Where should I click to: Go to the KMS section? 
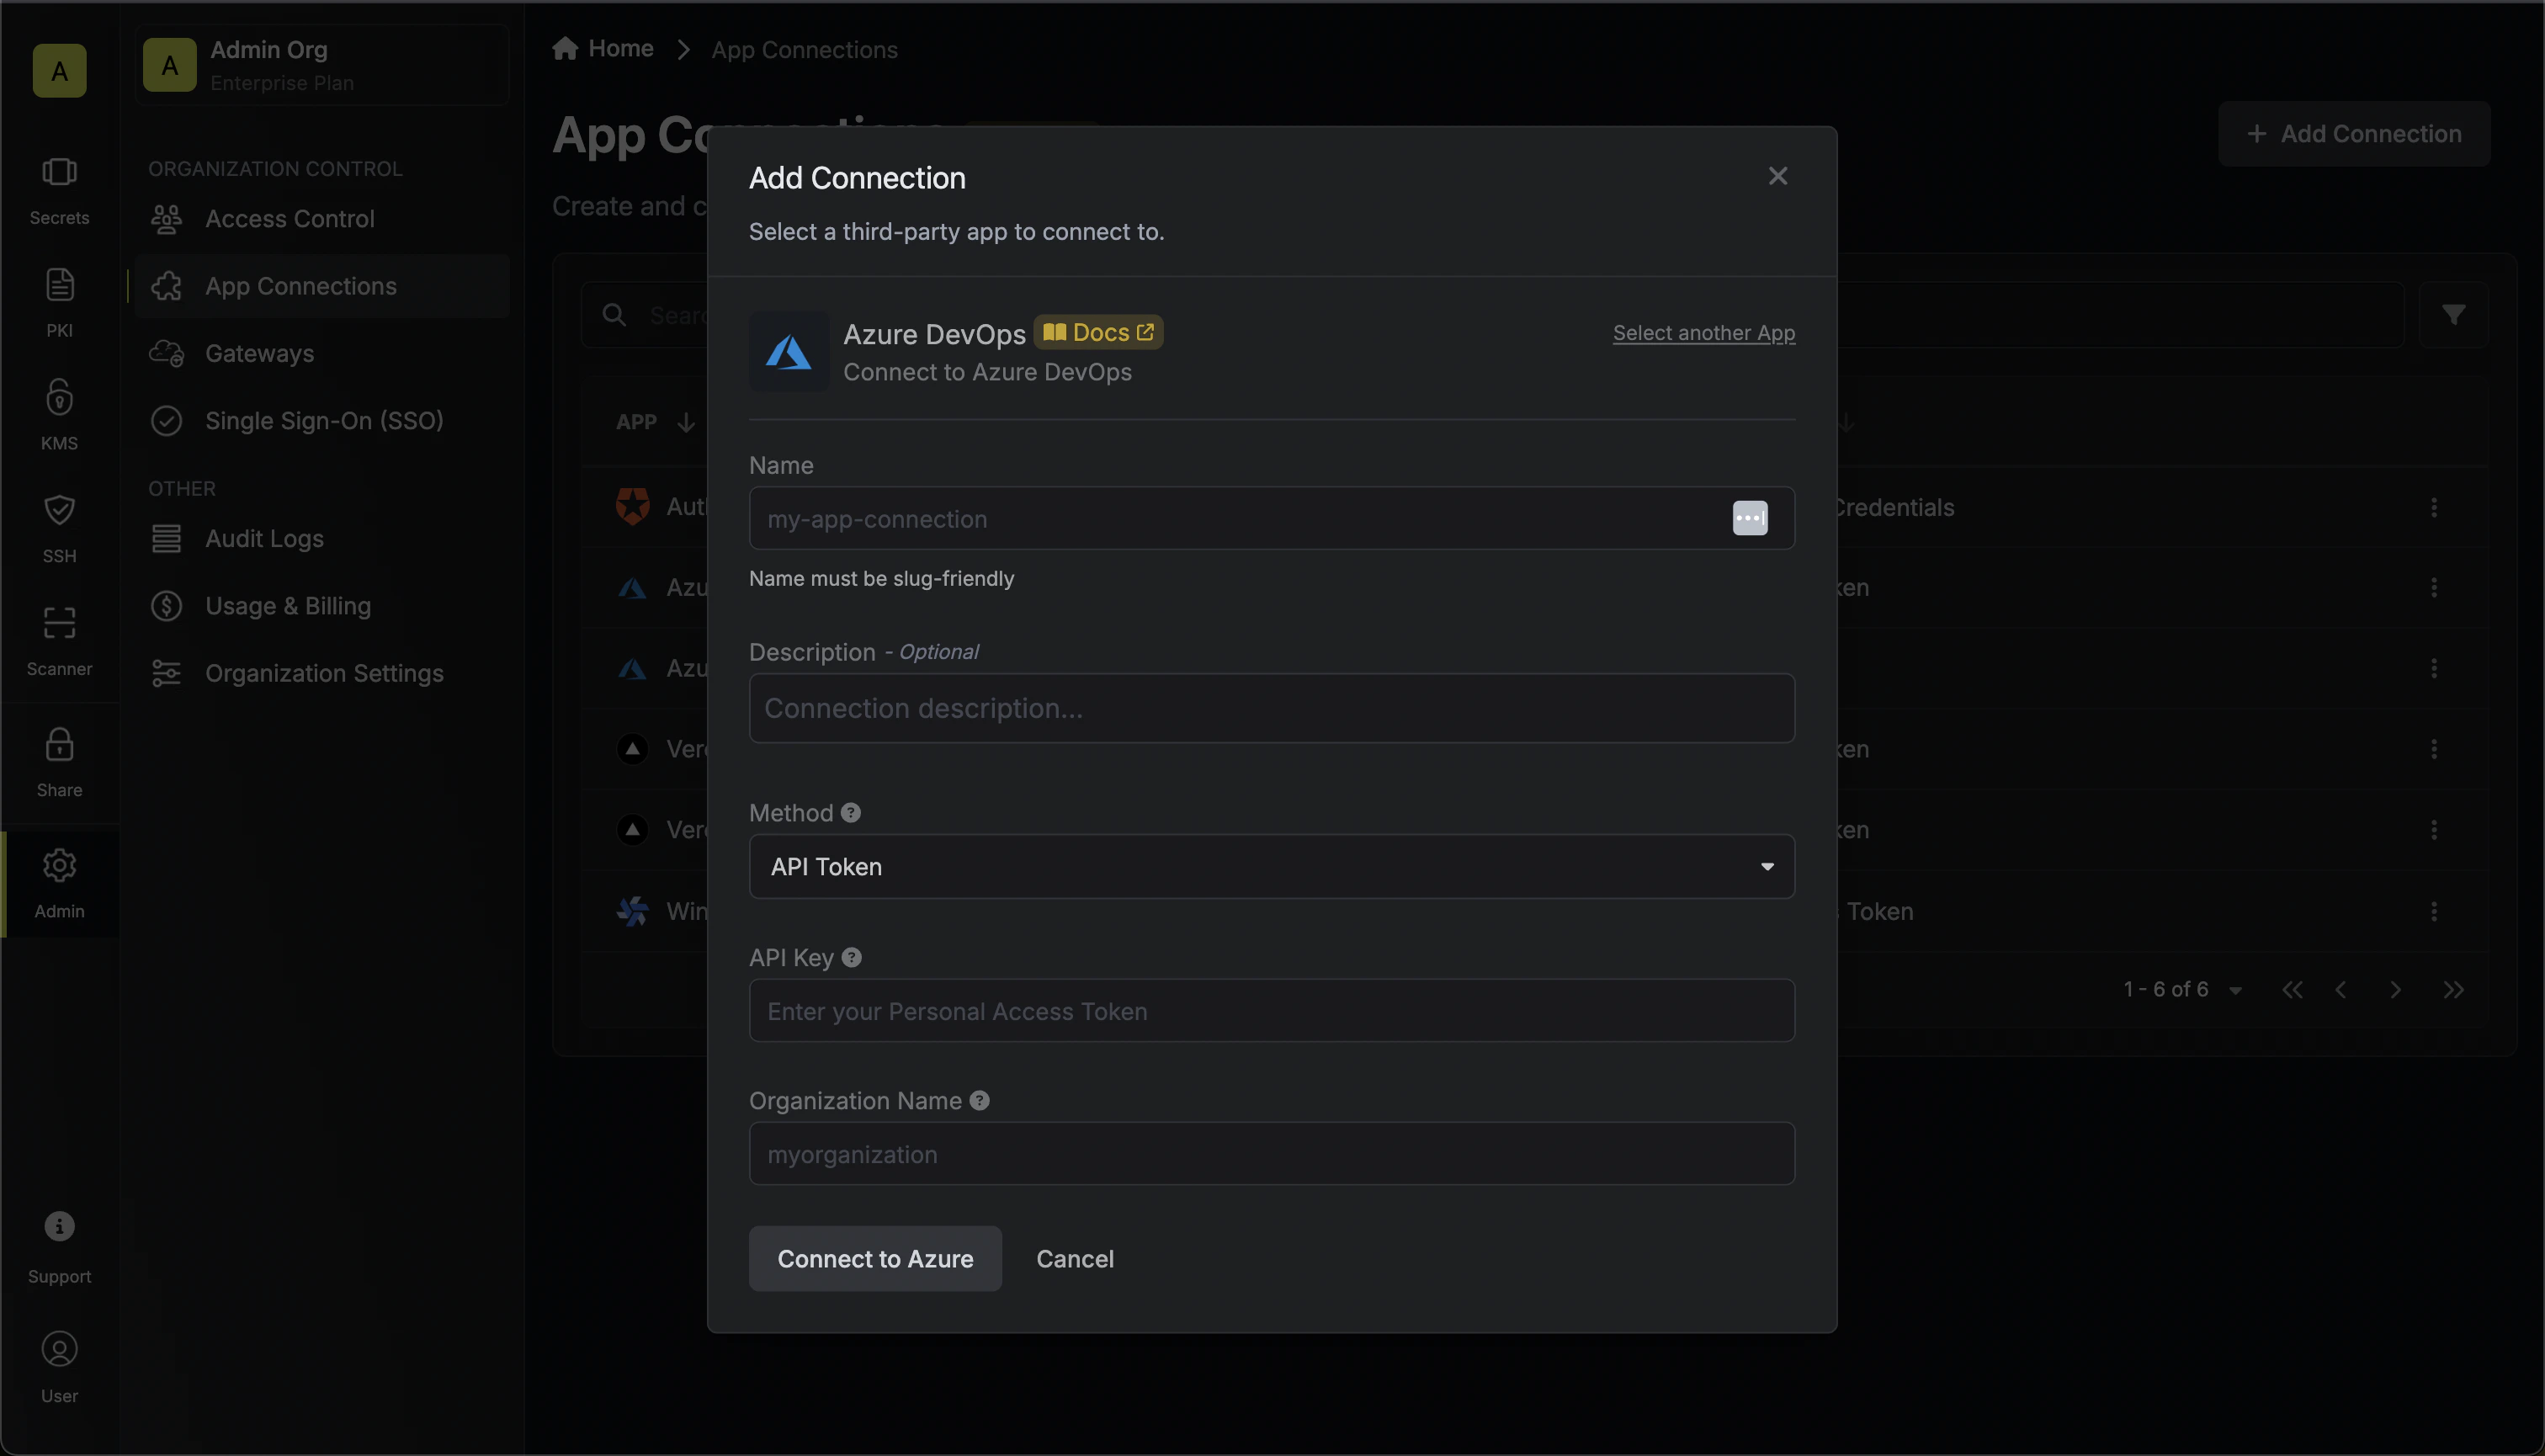(x=59, y=414)
